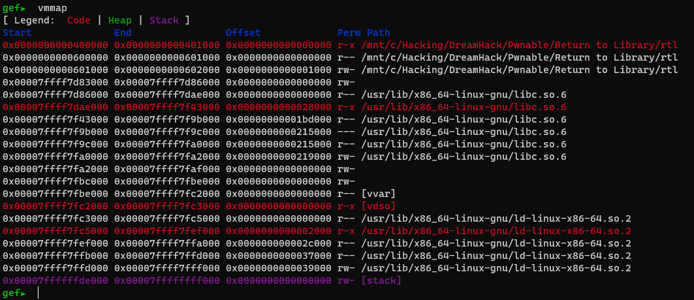Click the typed vmmap command text
694x300 pixels.
point(53,8)
